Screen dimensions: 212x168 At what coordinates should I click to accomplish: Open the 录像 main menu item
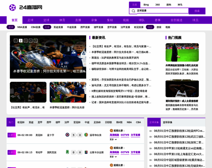[x=94, y=20]
